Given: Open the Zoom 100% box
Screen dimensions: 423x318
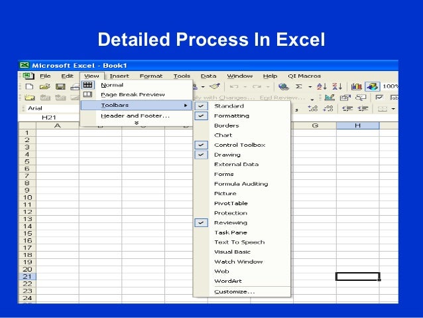Looking at the screenshot, I should [x=390, y=86].
